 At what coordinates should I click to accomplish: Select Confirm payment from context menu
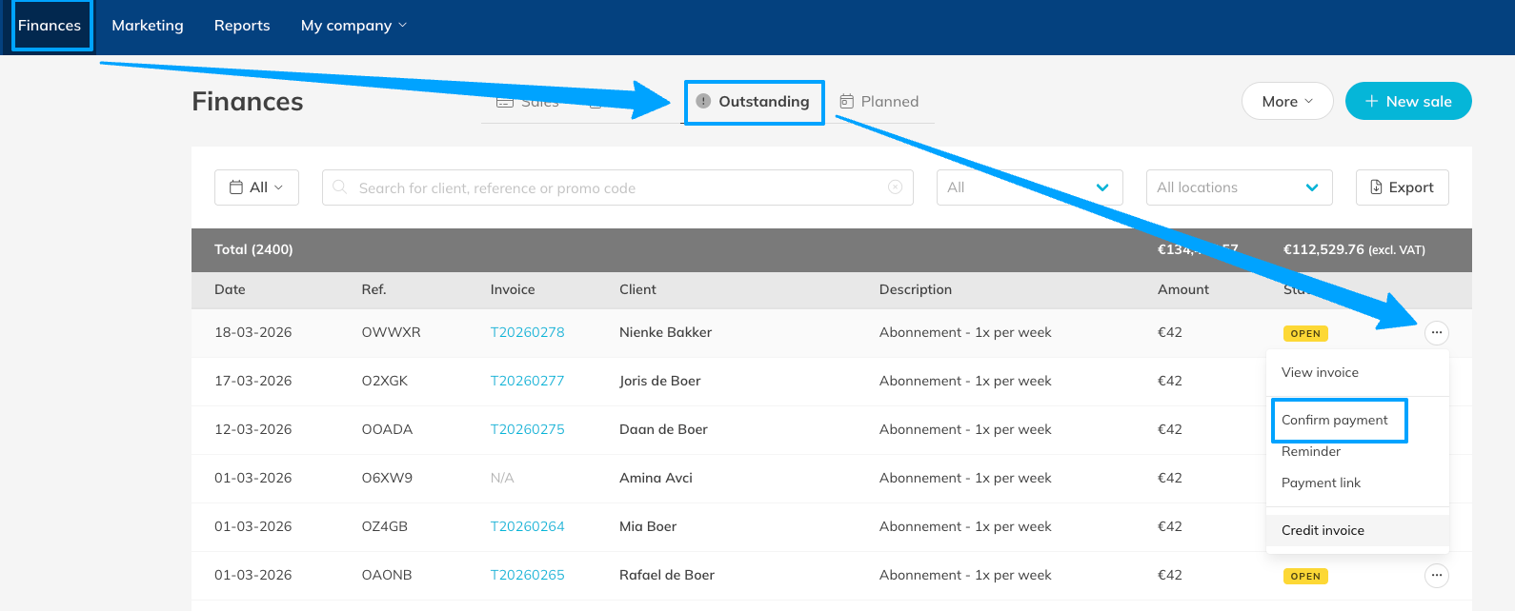pyautogui.click(x=1334, y=420)
